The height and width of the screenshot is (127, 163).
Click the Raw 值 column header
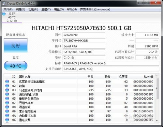142,77
